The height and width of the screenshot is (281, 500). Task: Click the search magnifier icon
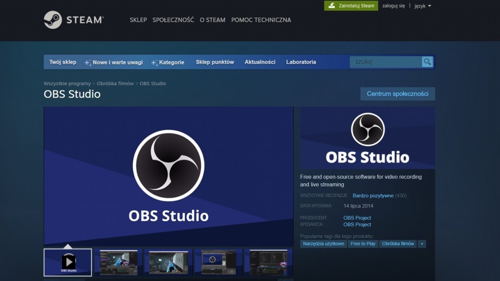[427, 62]
